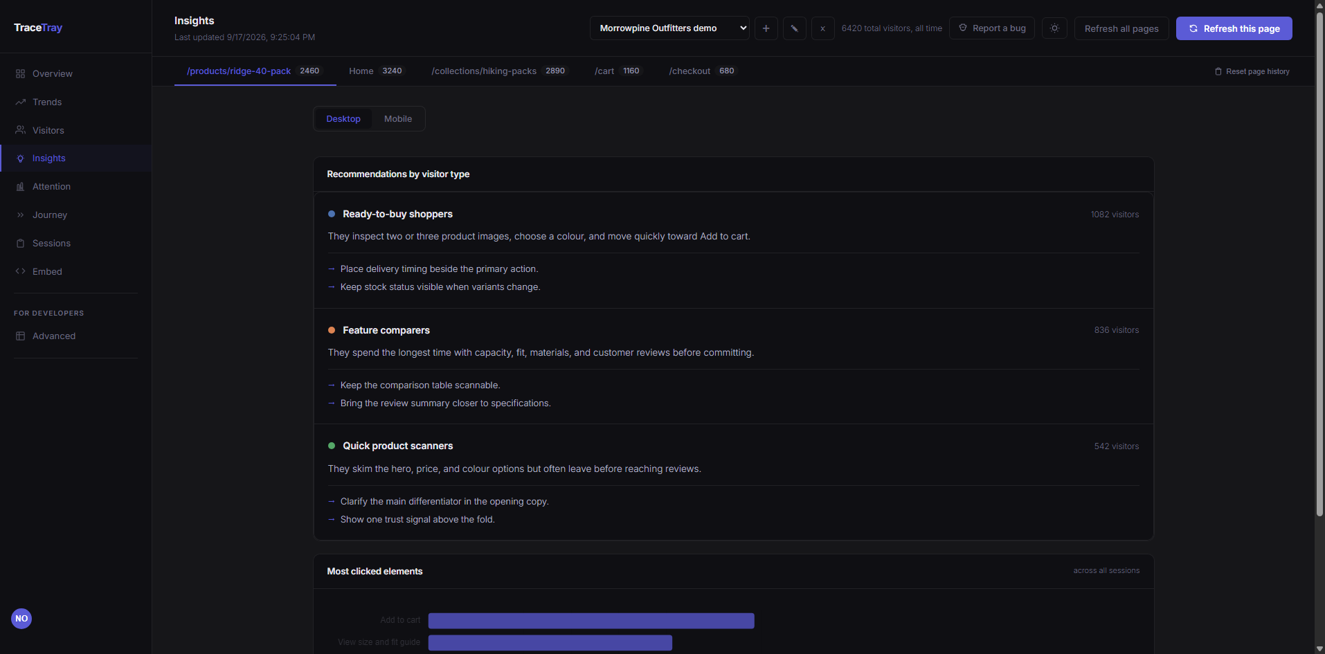The height and width of the screenshot is (654, 1325).
Task: Click the Ready-to-buy shoppers heading
Action: click(x=397, y=214)
